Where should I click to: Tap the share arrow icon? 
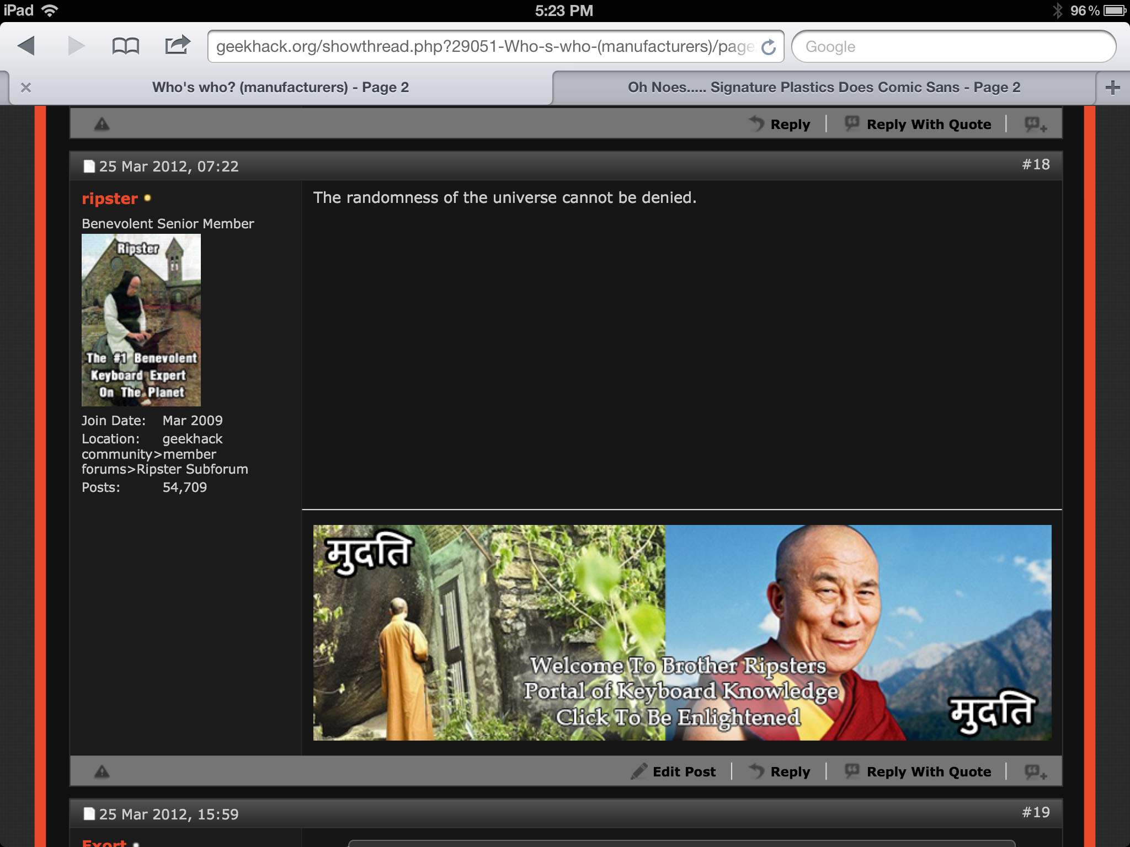[x=177, y=45]
